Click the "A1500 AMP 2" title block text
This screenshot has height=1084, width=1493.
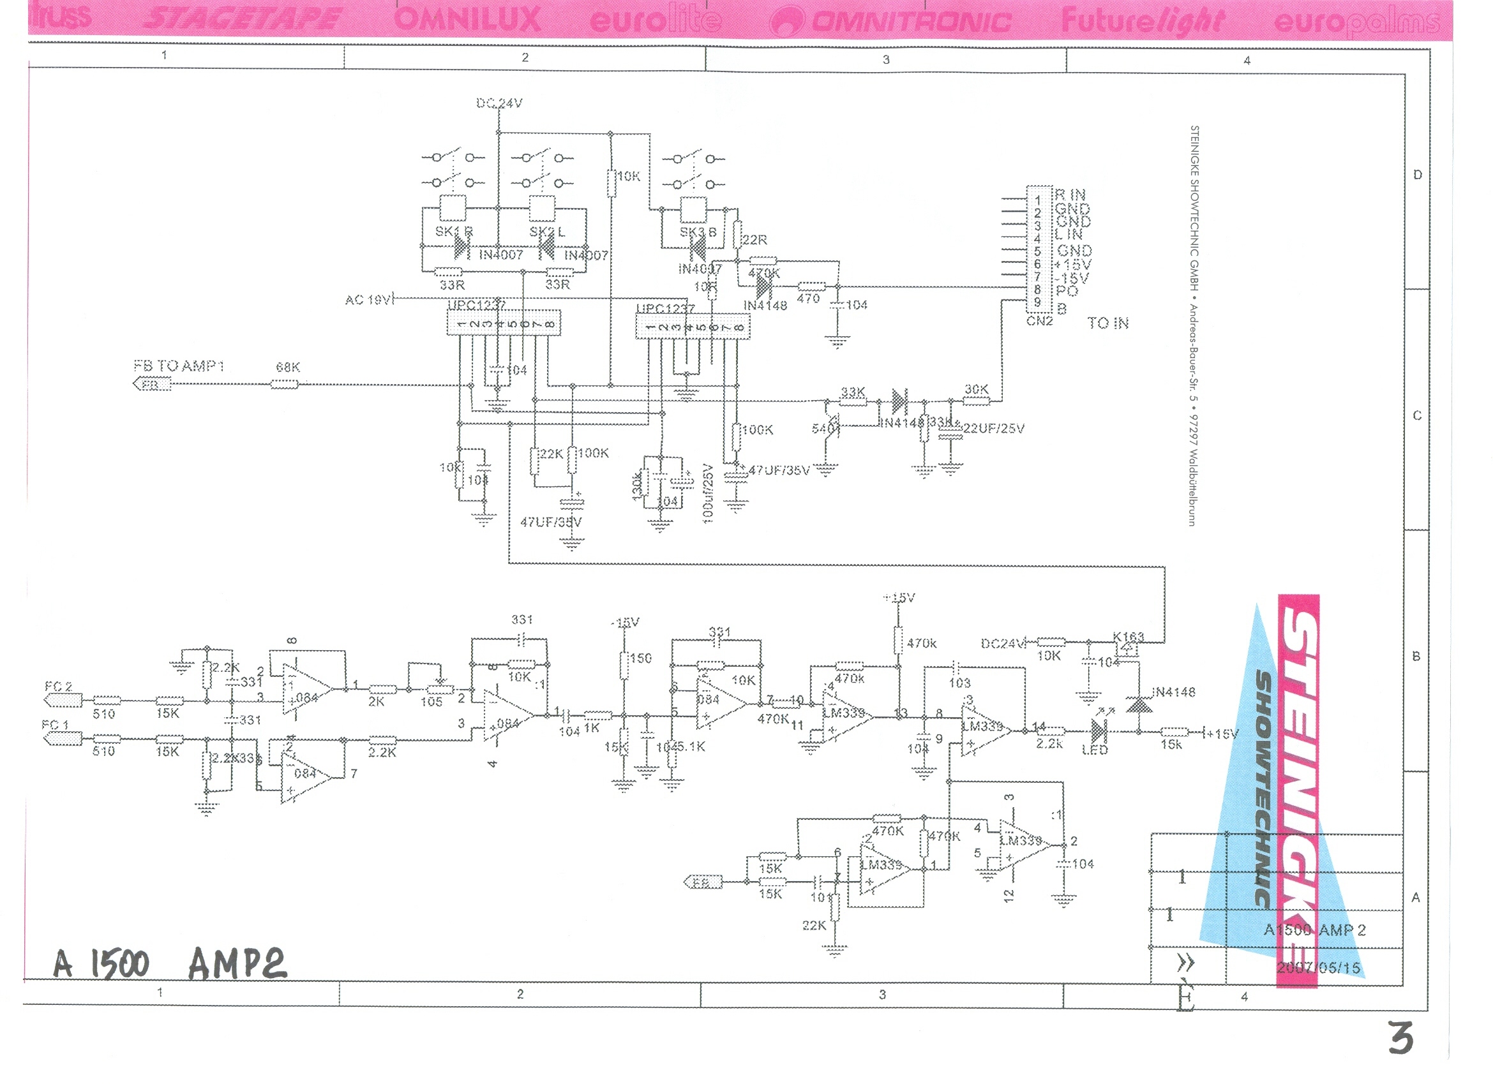point(1315,930)
